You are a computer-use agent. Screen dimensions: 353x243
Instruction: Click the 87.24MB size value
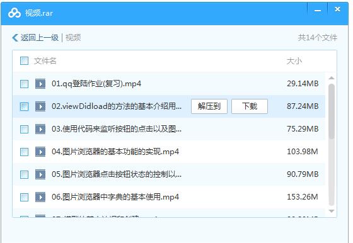pos(303,106)
